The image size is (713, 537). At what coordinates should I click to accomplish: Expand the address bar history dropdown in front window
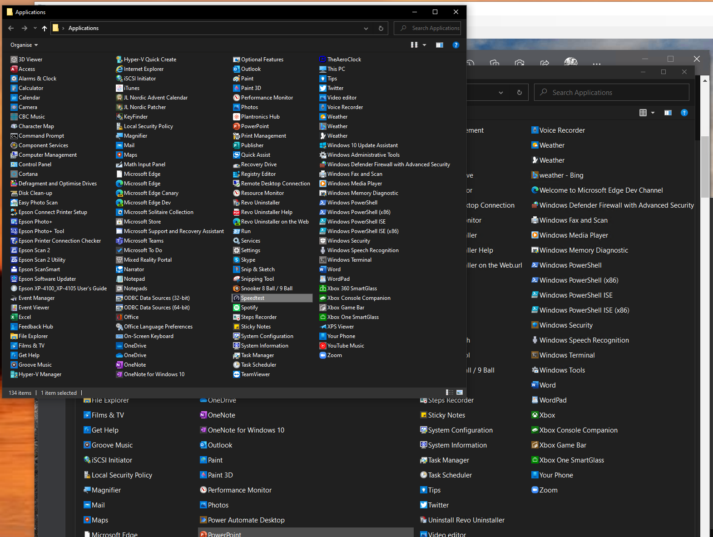(x=366, y=28)
